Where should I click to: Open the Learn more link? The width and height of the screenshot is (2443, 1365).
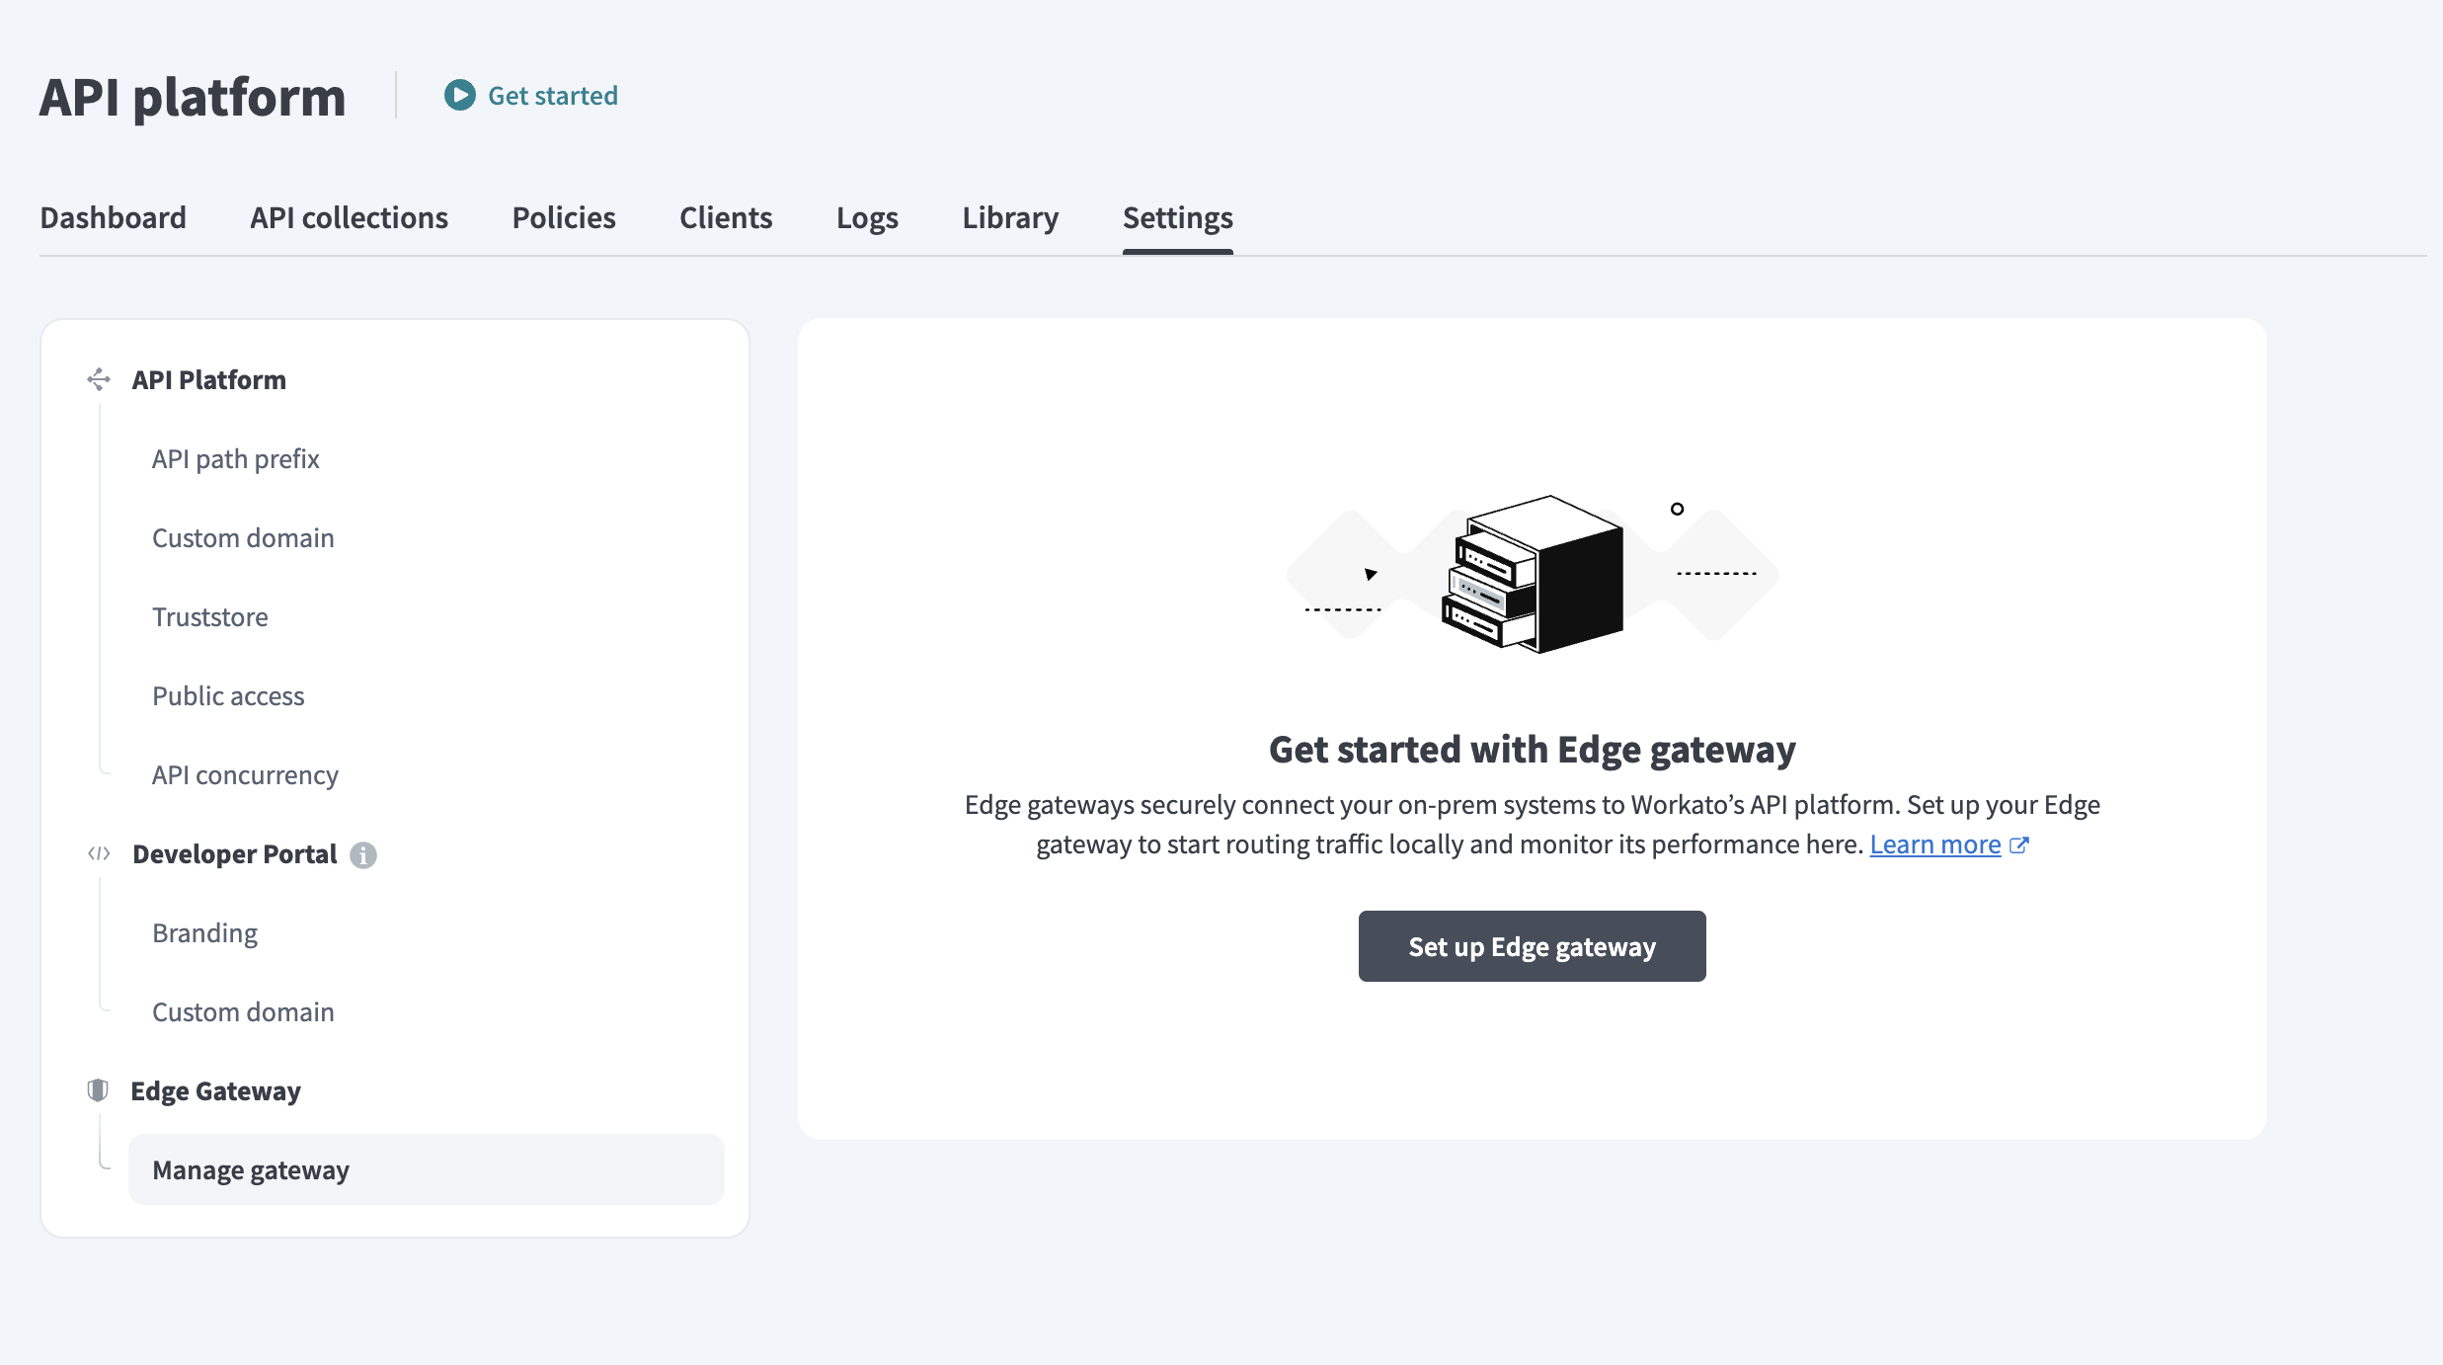(x=1934, y=843)
